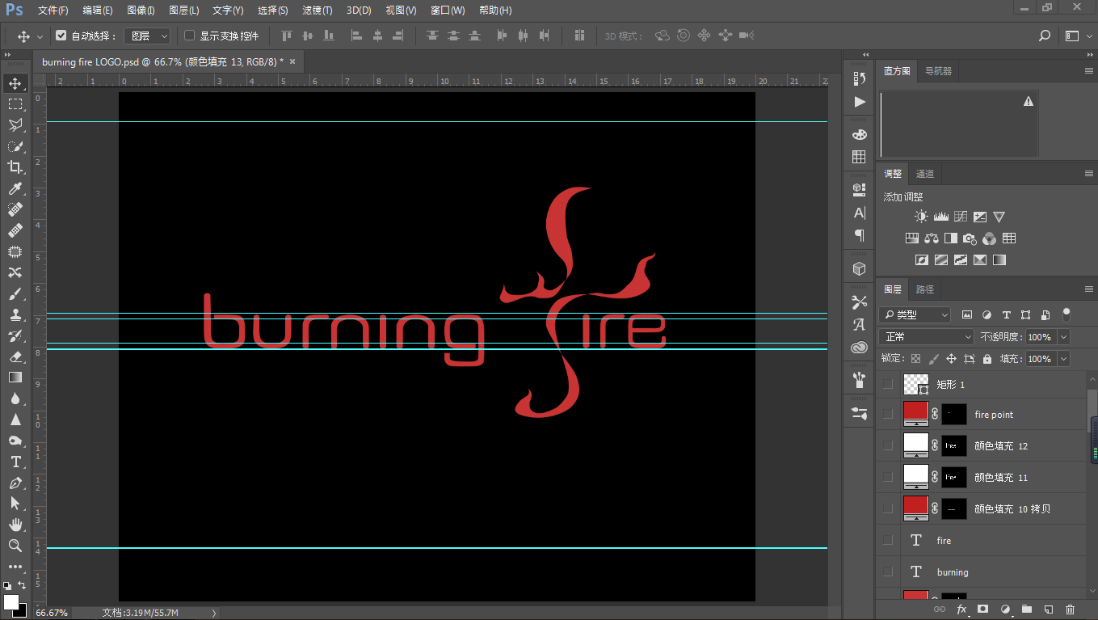1098x620 pixels.
Task: Show the 矩形 1 layer
Action: click(889, 384)
